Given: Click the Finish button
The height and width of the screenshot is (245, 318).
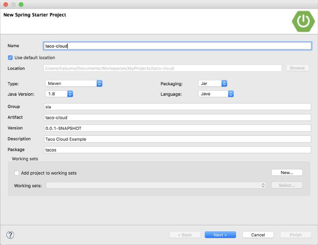Looking at the screenshot, I should (296, 235).
